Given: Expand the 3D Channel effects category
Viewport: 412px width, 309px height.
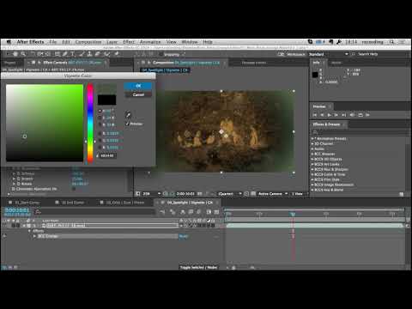Looking at the screenshot, I should (312, 144).
